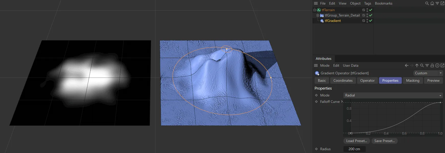This screenshot has height=153, width=445.
Task: Toggle Mode keyframe diamond
Action: (x=316, y=95)
